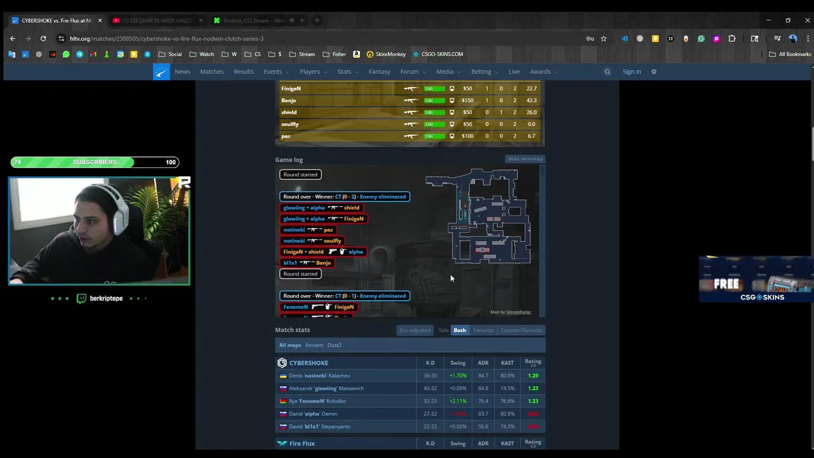Image resolution: width=814 pixels, height=458 pixels.
Task: Open Denis 'notineki' Kalachev player link
Action: [319, 376]
